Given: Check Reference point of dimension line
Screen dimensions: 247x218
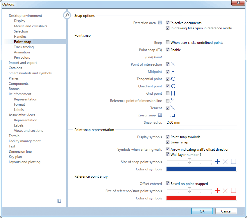Looking at the screenshot, I should (167, 100).
